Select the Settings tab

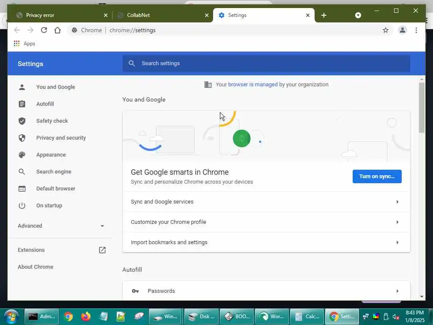point(264,15)
